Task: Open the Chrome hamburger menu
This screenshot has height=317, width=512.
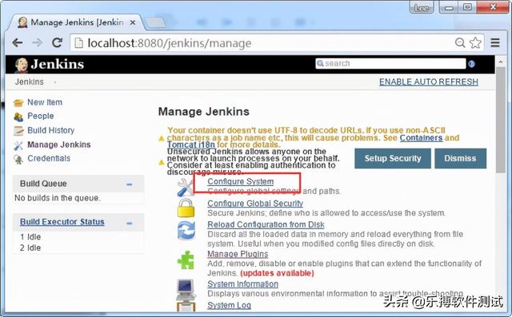Action: tap(495, 42)
